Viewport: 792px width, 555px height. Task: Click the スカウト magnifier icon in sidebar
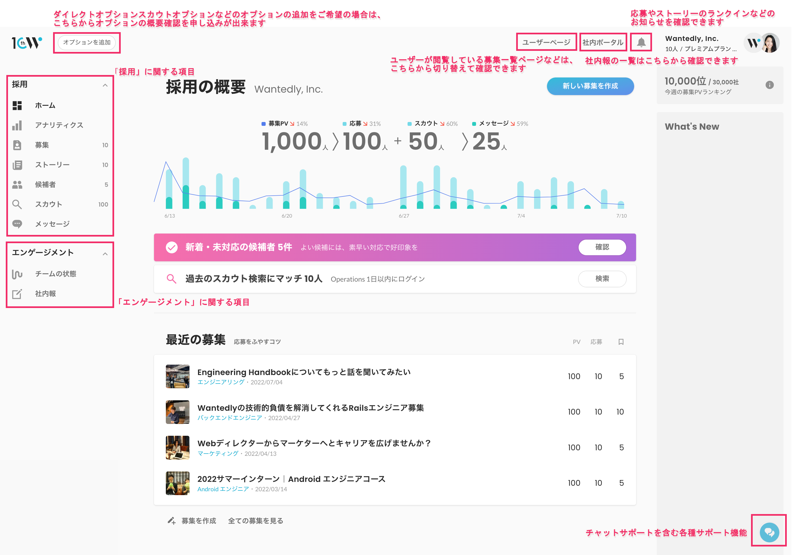tap(17, 204)
